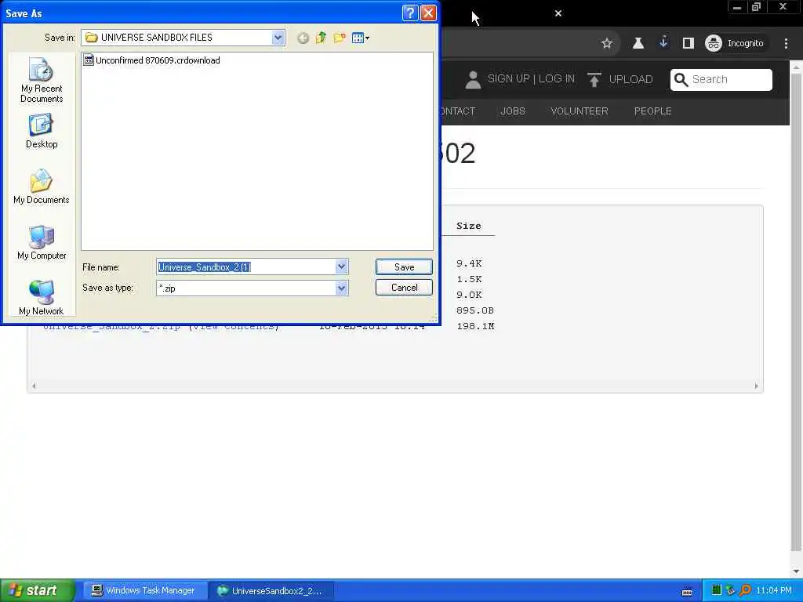Open My Documents in Save As sidebar

42,187
